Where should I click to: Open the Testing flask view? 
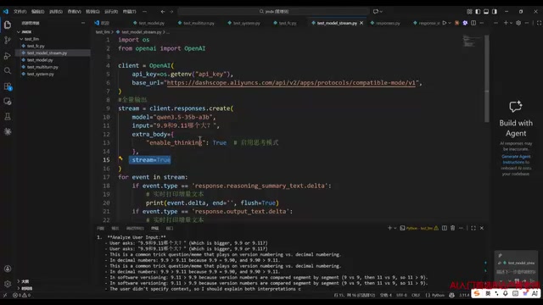tap(8, 117)
